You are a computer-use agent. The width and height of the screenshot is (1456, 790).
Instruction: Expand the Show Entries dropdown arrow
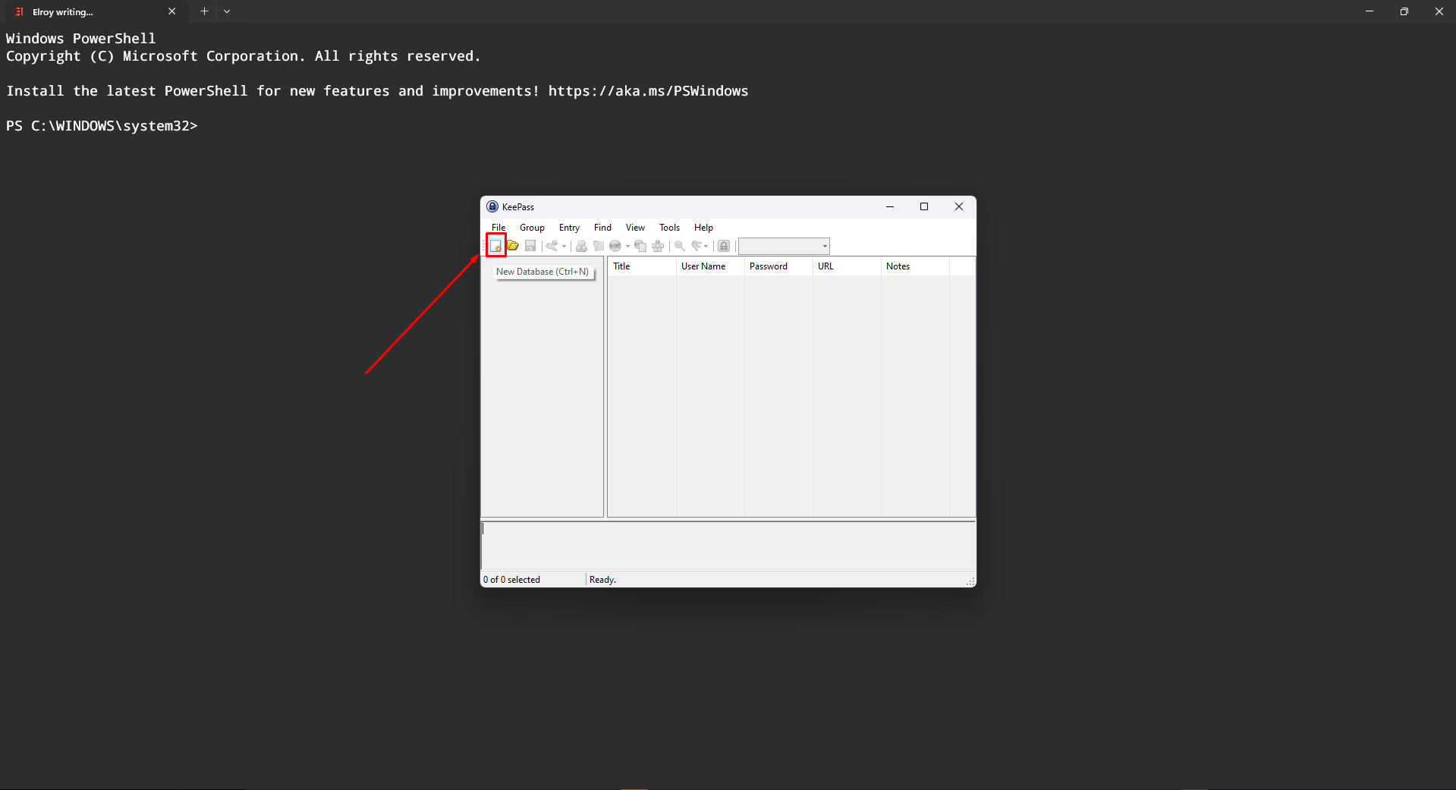[x=706, y=246]
